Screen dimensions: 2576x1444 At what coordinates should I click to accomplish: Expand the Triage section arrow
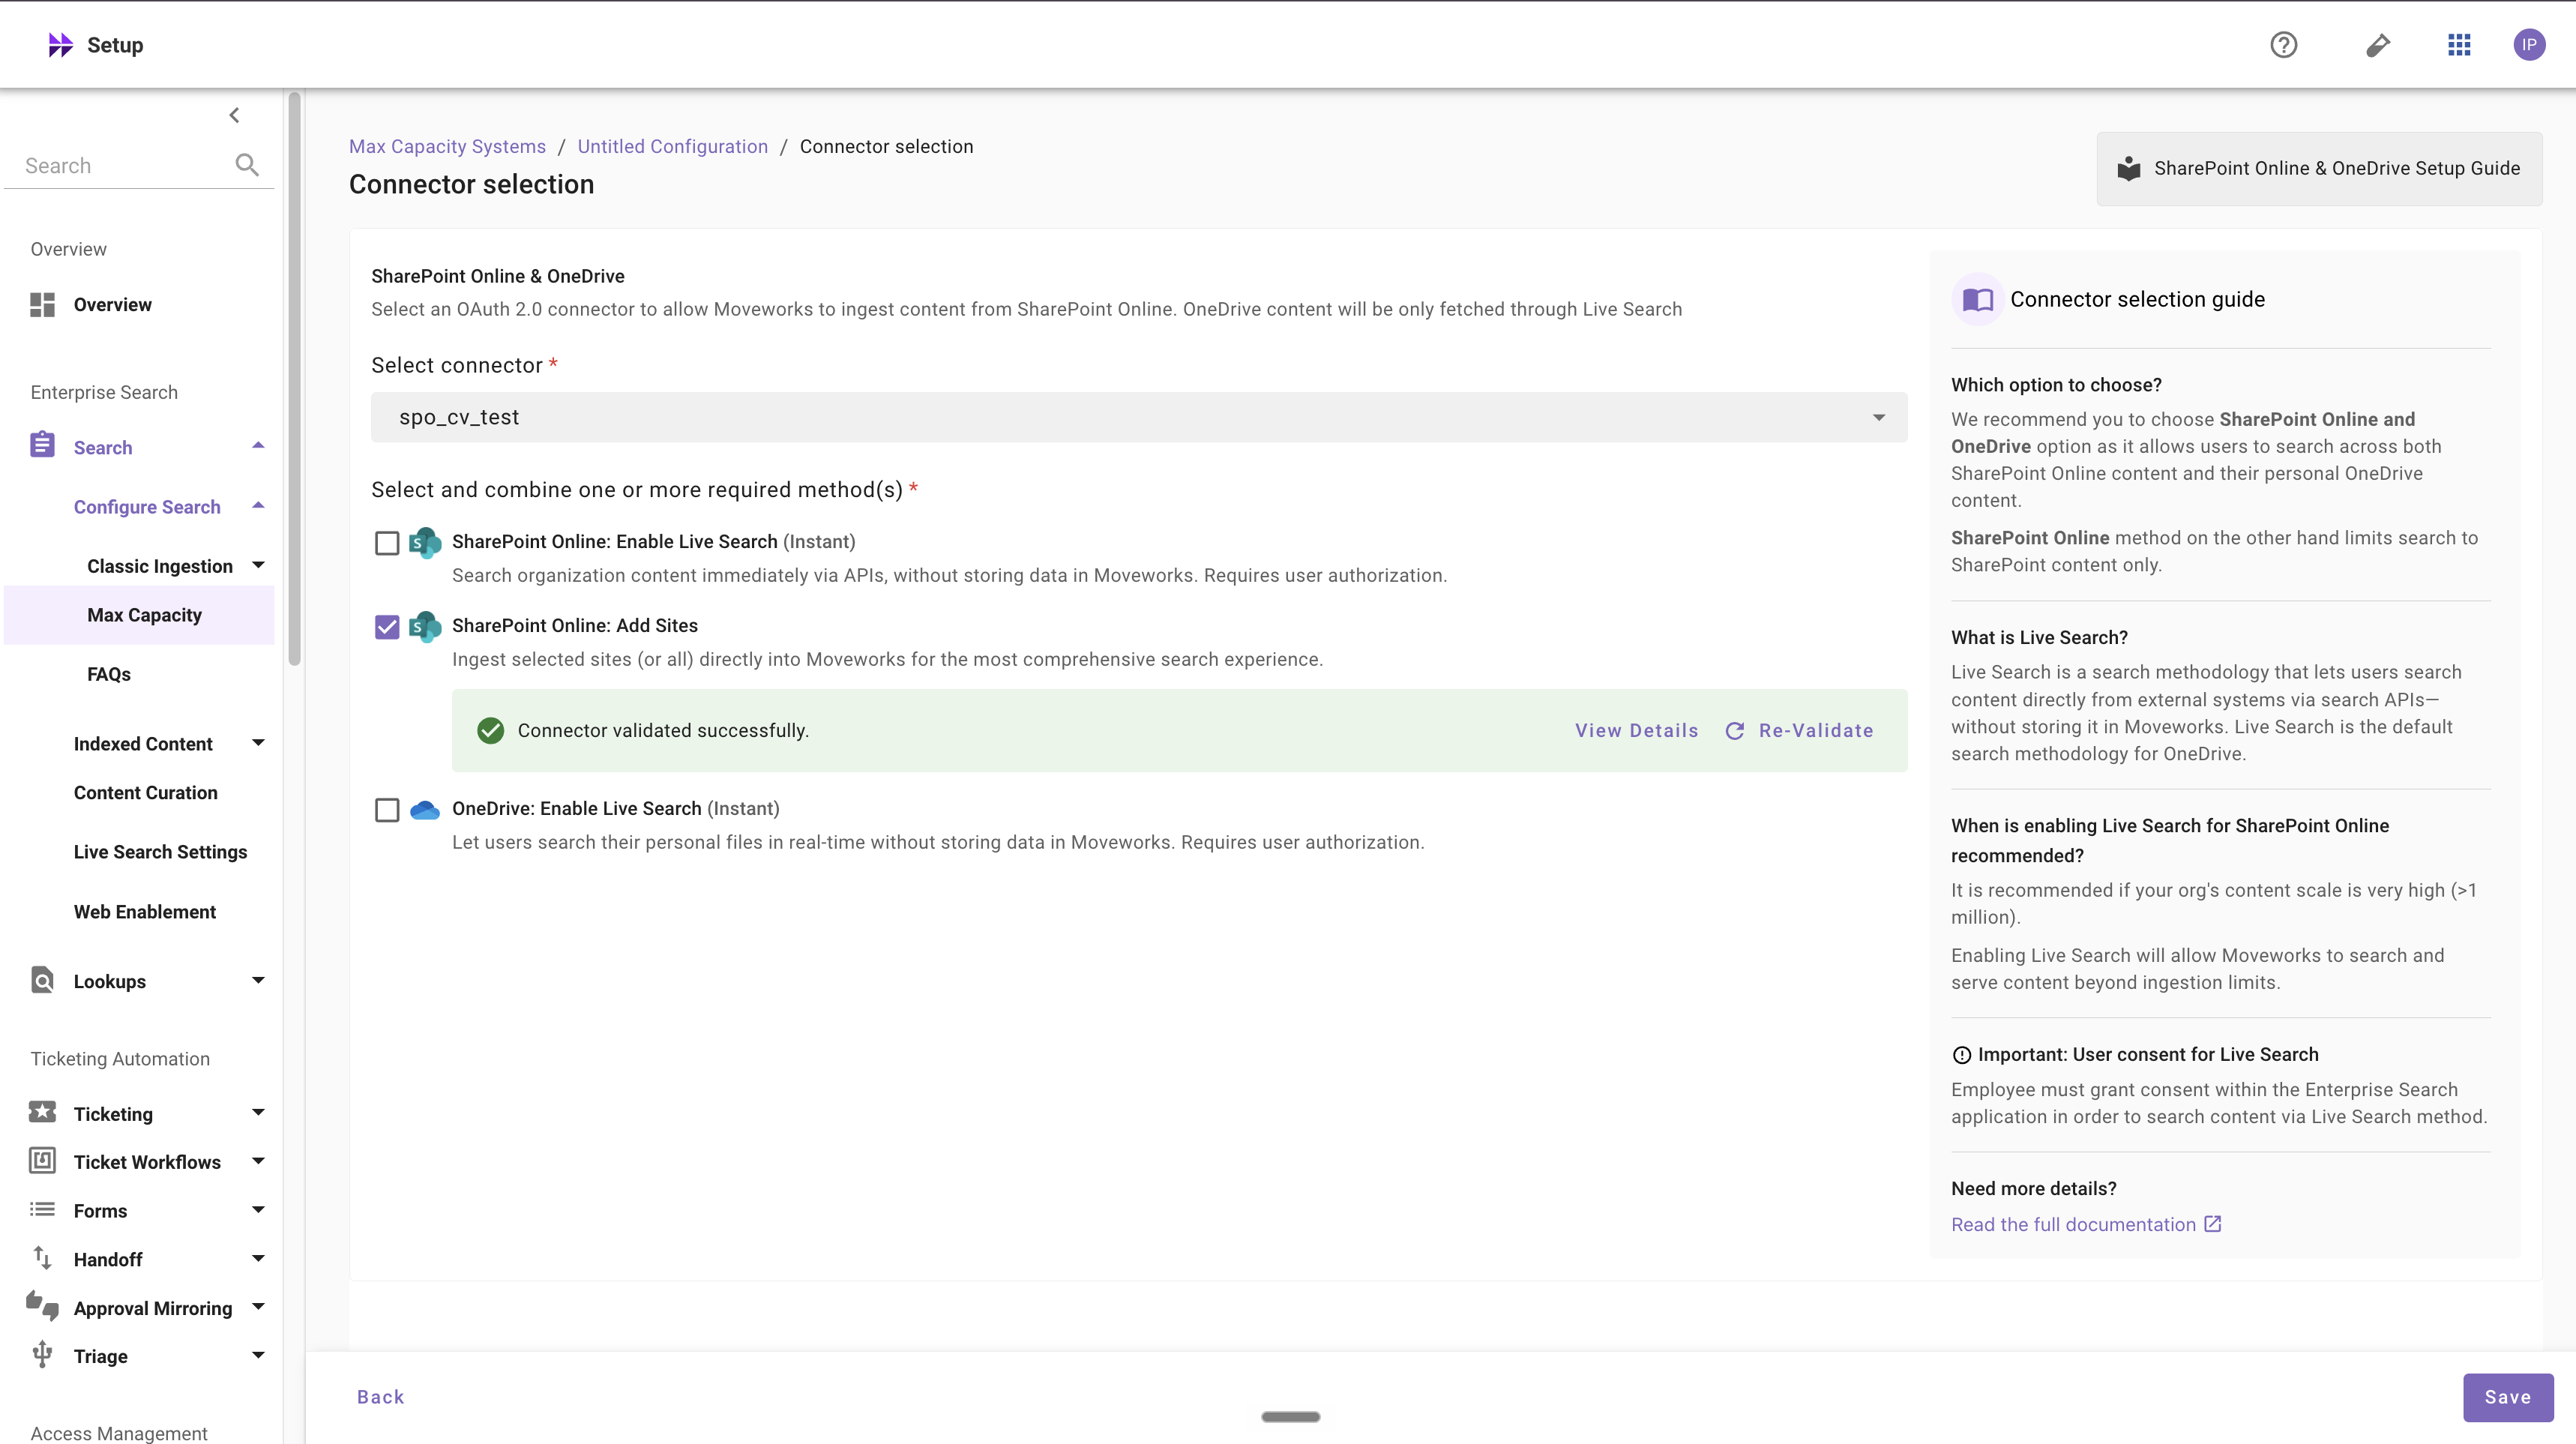258,1356
